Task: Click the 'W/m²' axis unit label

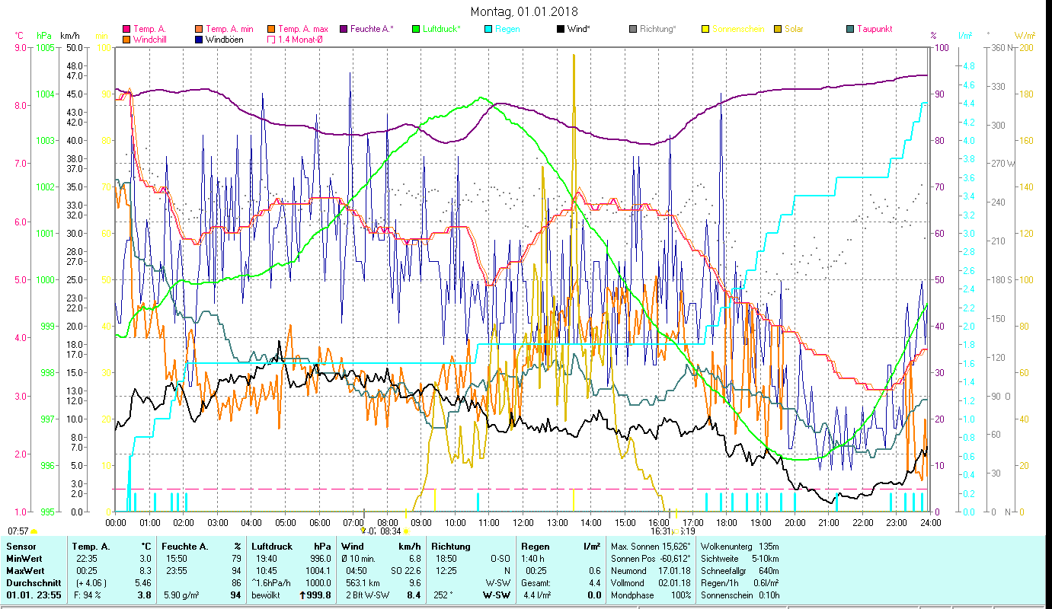Action: tap(1025, 36)
